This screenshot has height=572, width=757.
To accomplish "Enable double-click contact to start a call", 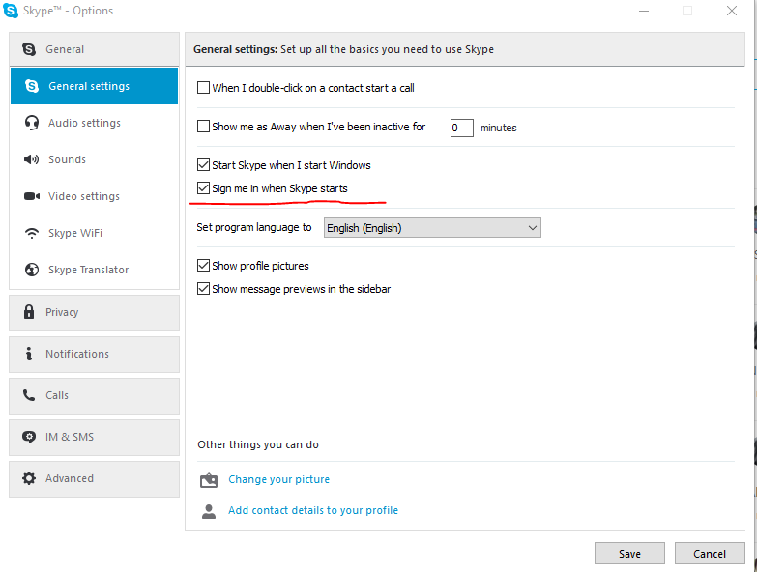I will (x=203, y=87).
